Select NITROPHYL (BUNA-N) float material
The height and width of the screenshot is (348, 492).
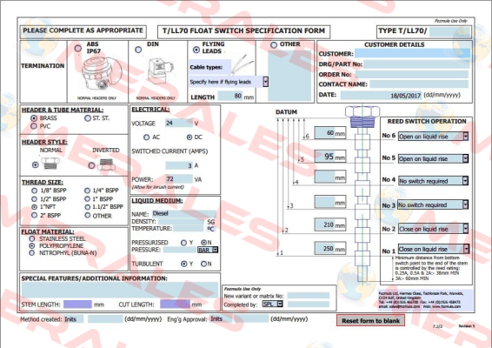(x=31, y=253)
